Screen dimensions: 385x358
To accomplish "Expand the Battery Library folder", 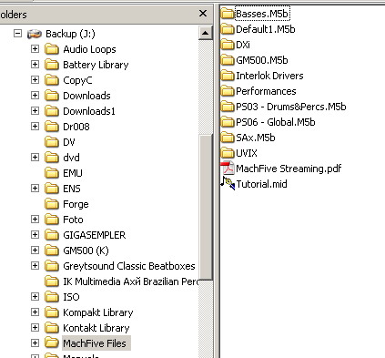I will (x=35, y=65).
